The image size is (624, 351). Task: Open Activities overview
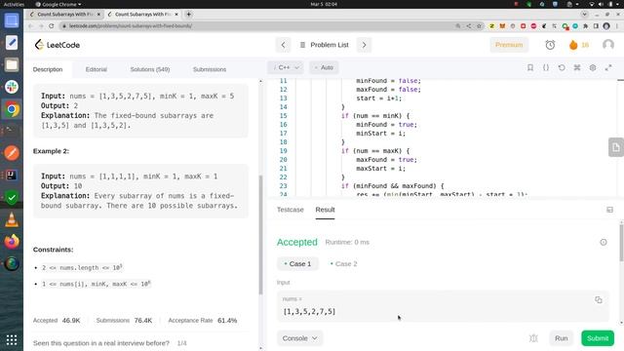(x=14, y=4)
